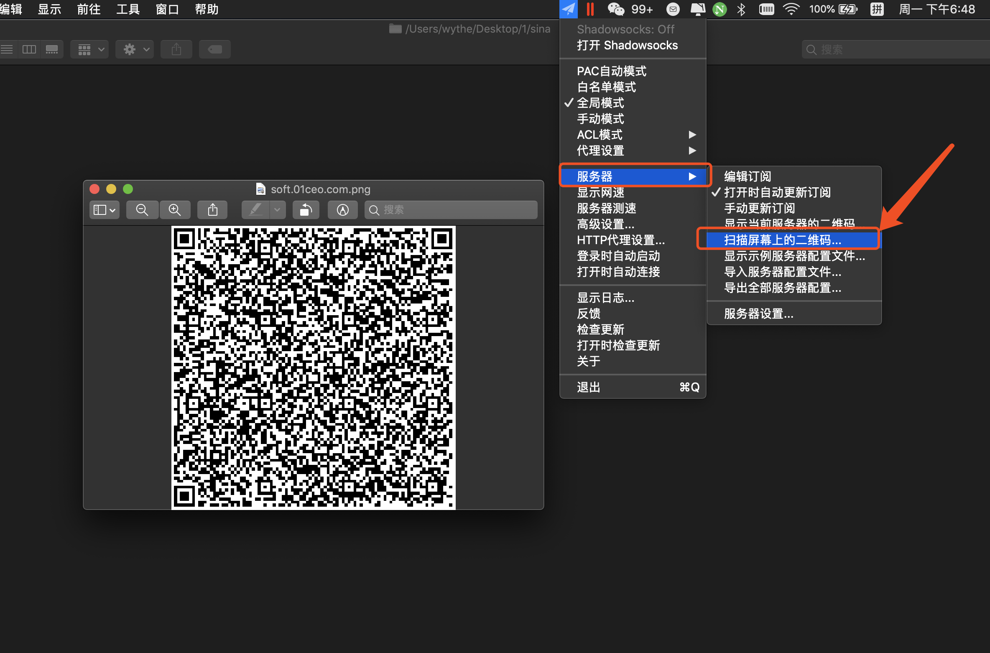This screenshot has height=653, width=990.
Task: Toggle 打开时自动连接 option
Action: click(633, 272)
